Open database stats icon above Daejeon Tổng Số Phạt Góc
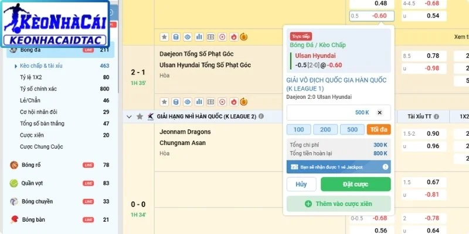469x234 pixels. click(x=176, y=37)
